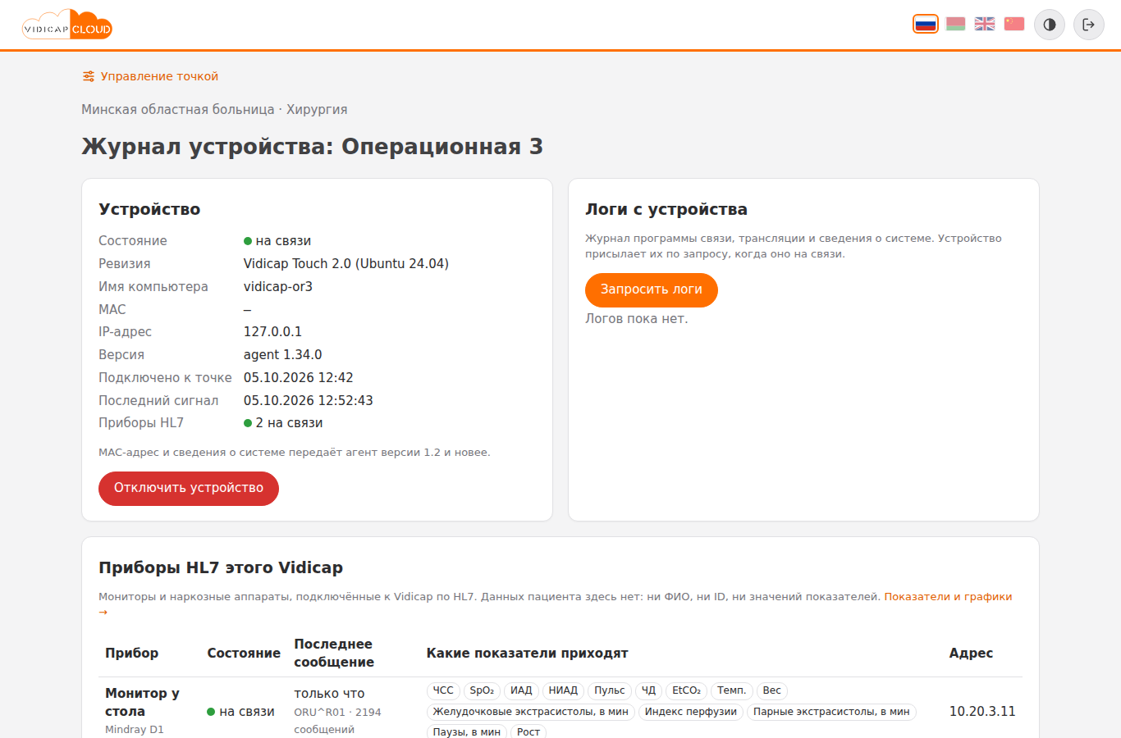1121x738 pixels.
Task: Open the Управление точкой link
Action: [x=150, y=76]
